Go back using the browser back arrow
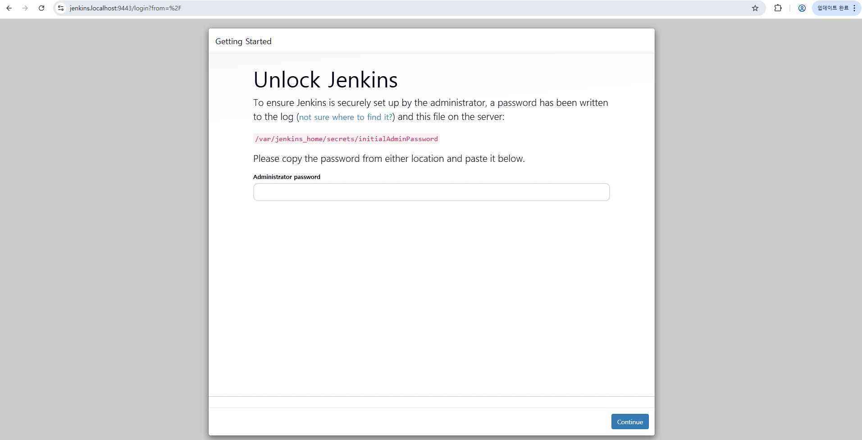862x440 pixels. (x=9, y=8)
